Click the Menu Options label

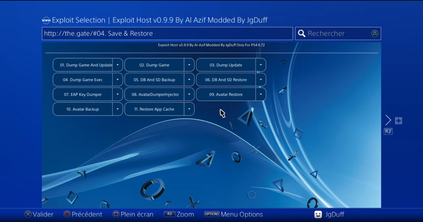click(242, 214)
